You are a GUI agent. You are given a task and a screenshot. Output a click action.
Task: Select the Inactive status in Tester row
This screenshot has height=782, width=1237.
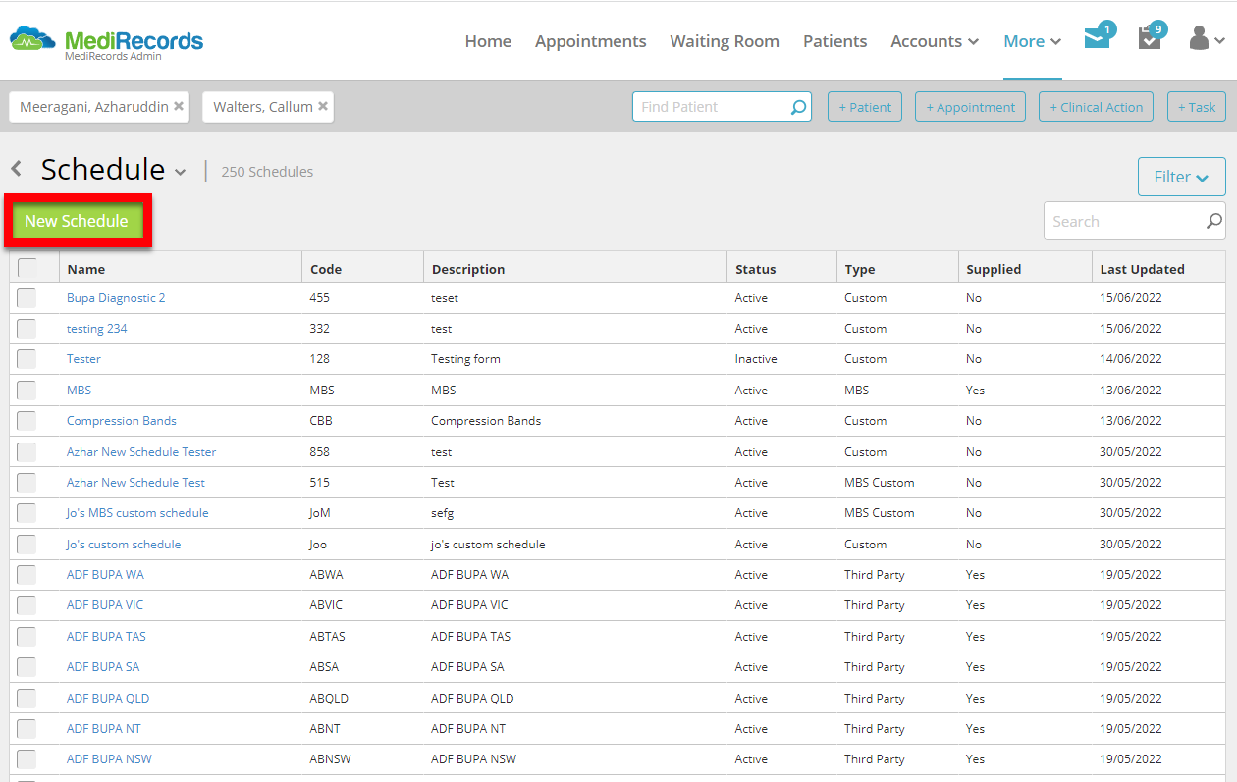[x=756, y=359]
